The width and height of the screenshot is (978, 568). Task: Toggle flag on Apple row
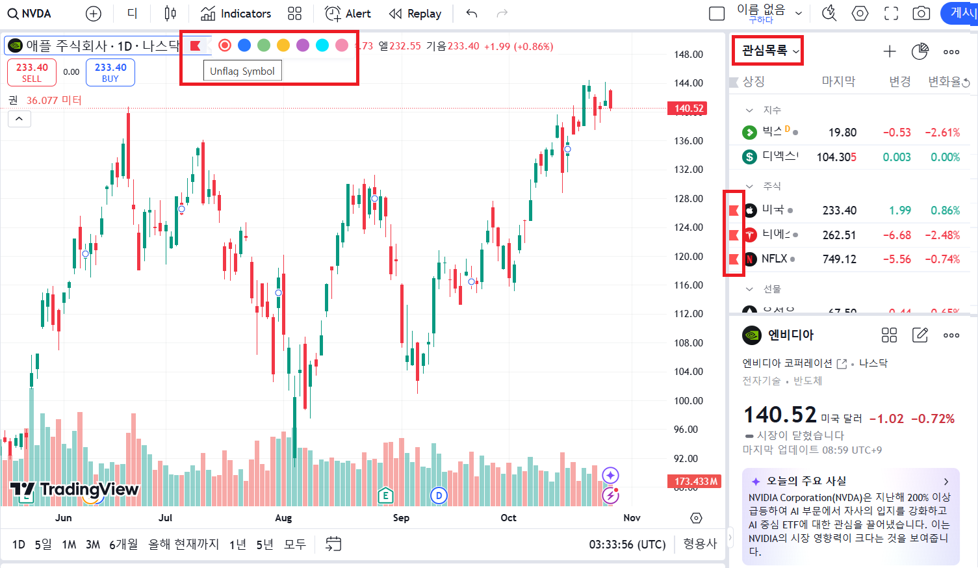[734, 210]
